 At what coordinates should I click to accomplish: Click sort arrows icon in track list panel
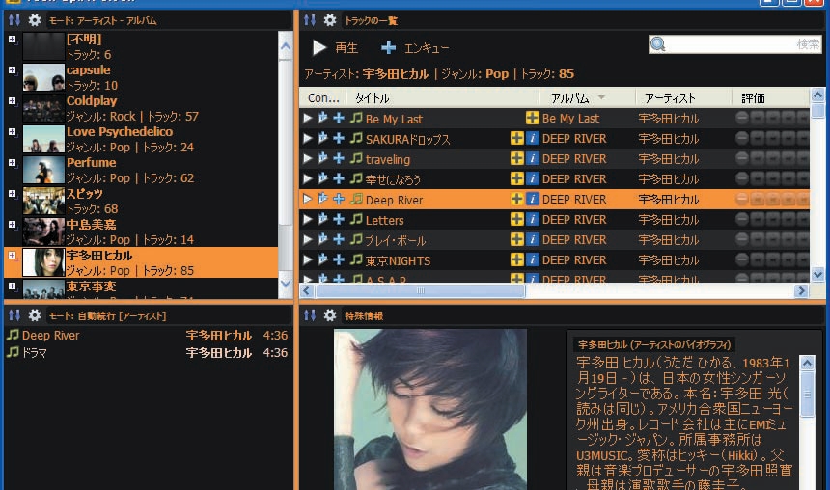coord(310,20)
